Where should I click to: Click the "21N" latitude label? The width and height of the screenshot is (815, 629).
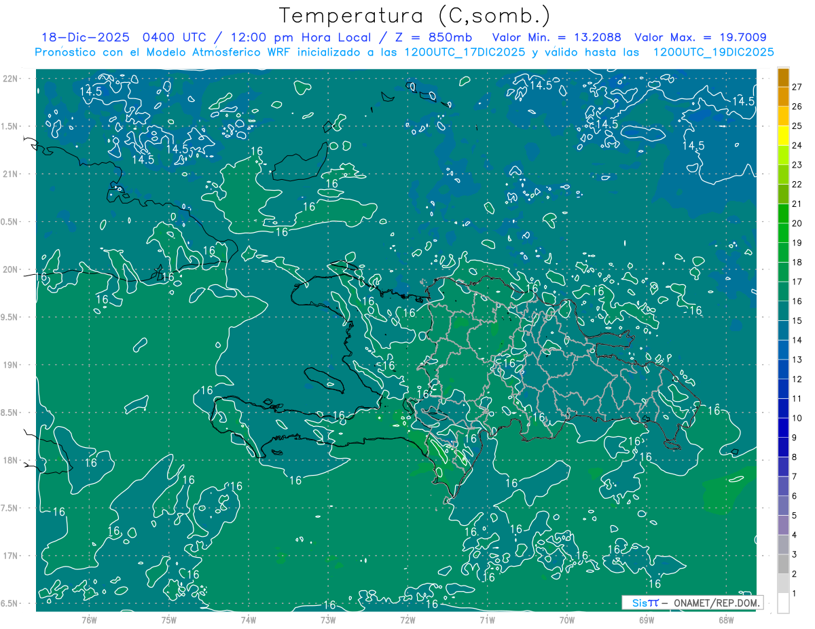point(12,174)
